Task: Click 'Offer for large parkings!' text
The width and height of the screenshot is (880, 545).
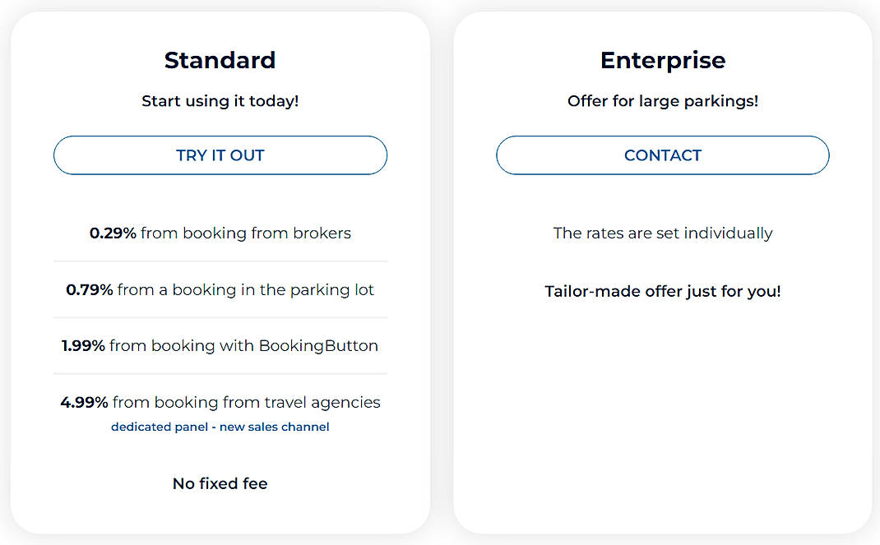Action: pyautogui.click(x=662, y=101)
